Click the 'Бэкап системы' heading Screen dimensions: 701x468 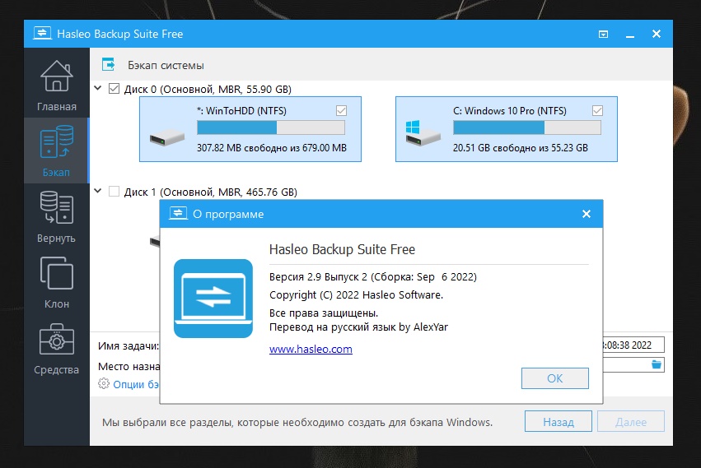[x=166, y=65]
